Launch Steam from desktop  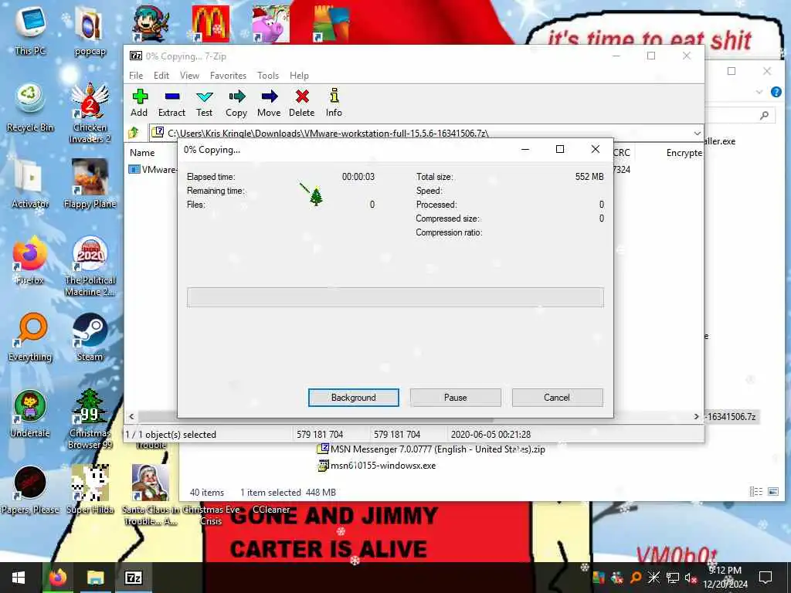tap(90, 337)
